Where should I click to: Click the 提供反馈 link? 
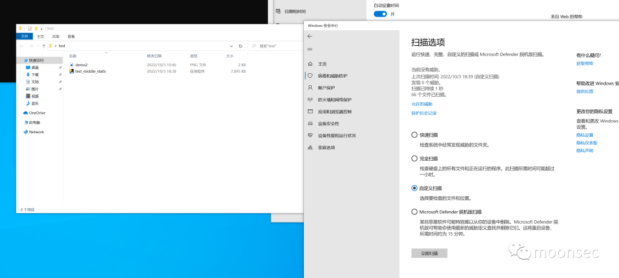585,92
